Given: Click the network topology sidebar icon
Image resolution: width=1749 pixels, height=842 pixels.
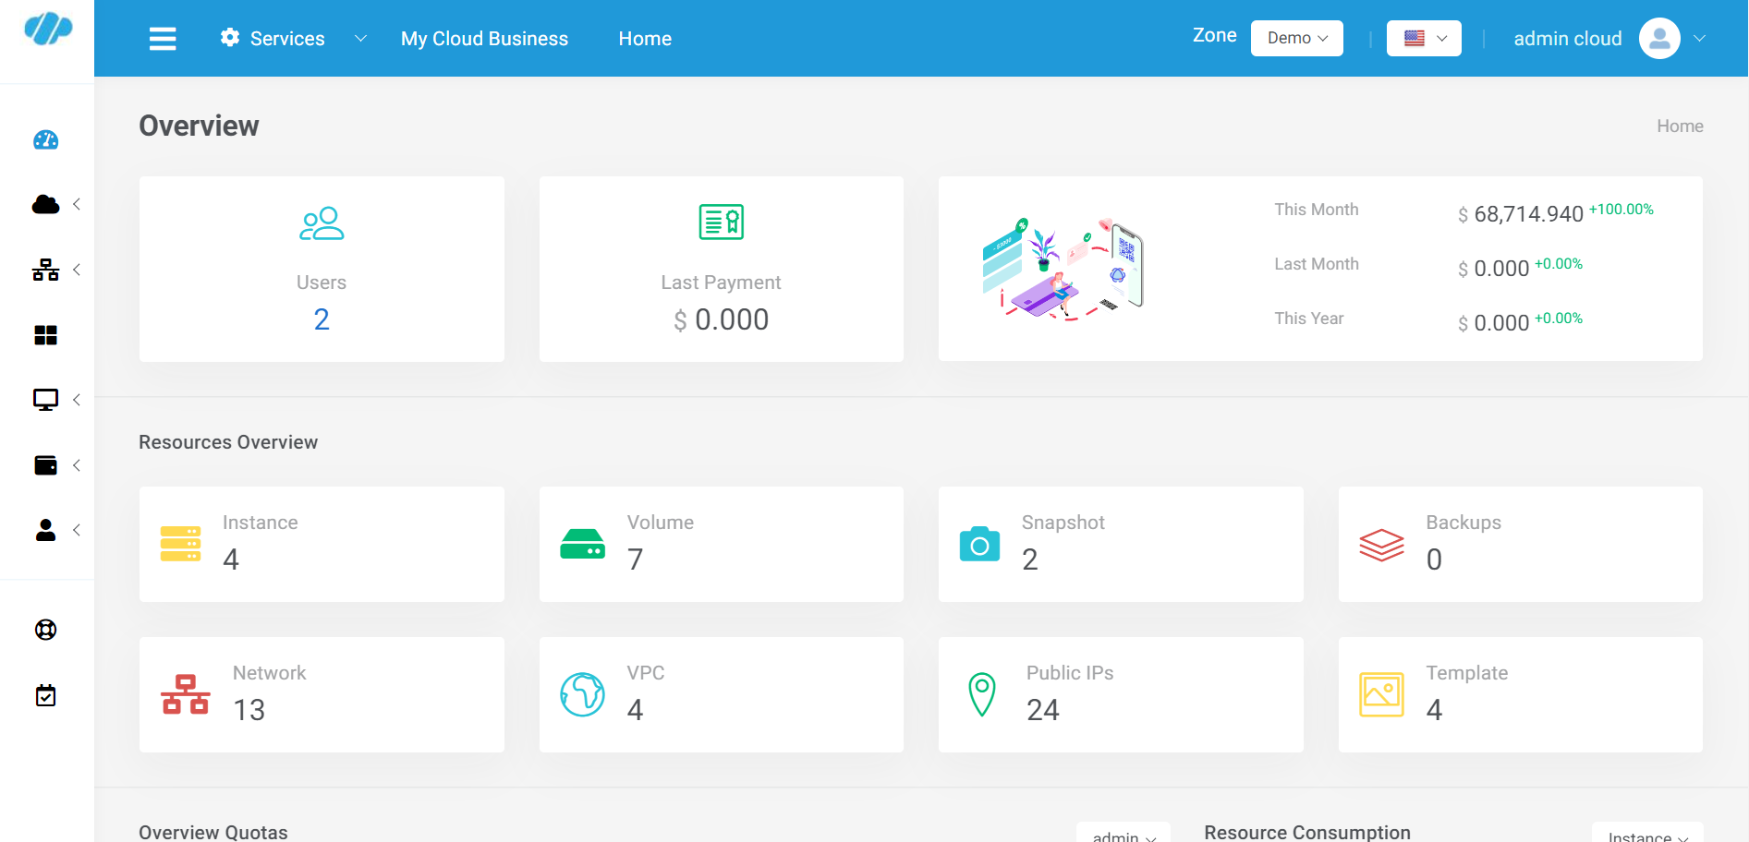Looking at the screenshot, I should pyautogui.click(x=45, y=270).
